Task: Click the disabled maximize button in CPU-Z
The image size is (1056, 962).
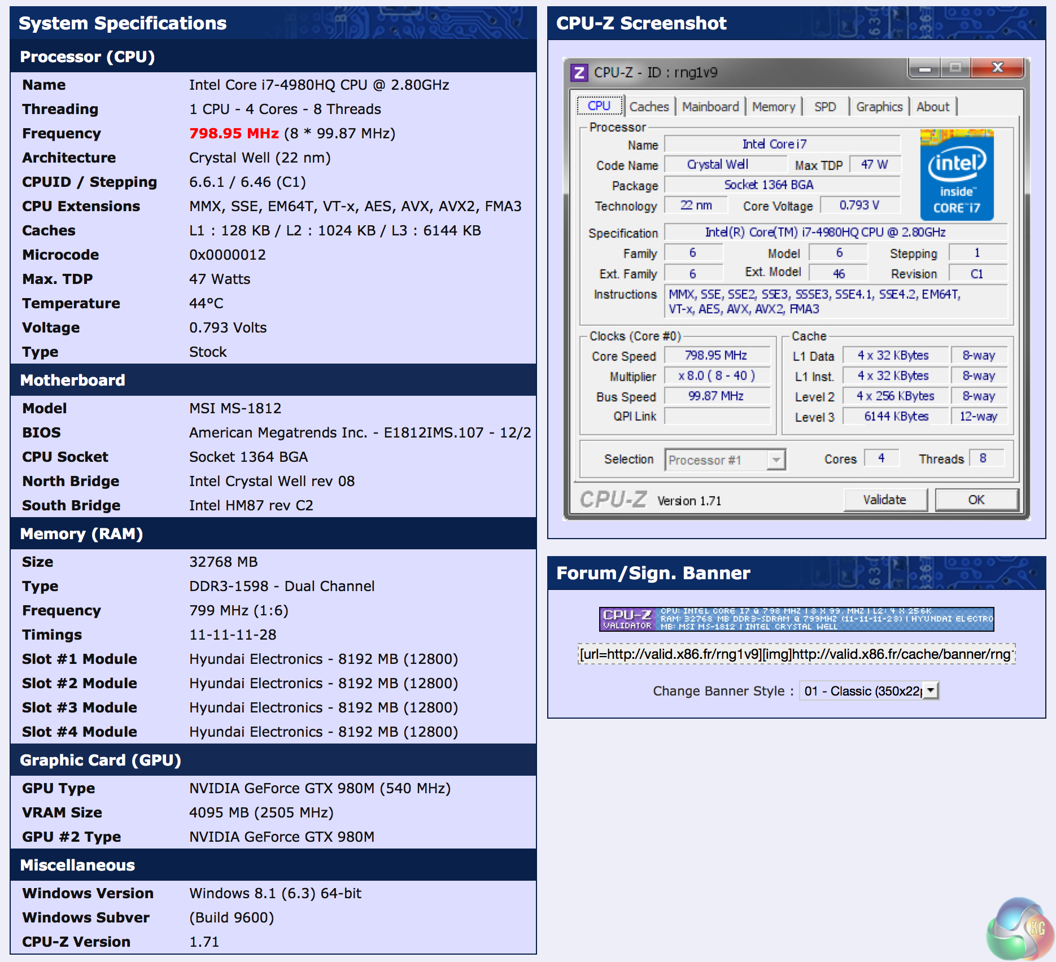Action: (955, 68)
